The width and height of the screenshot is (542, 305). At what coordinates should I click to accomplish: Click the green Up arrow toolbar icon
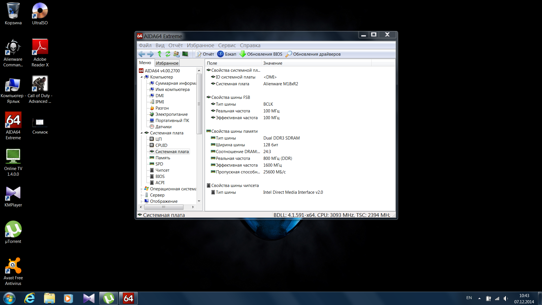coord(159,54)
